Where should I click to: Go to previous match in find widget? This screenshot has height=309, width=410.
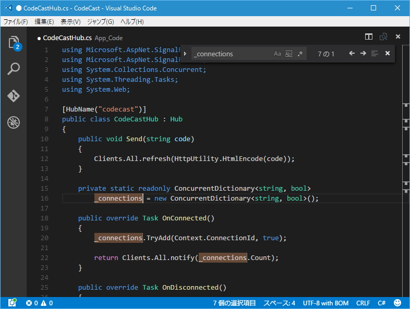pyautogui.click(x=352, y=54)
